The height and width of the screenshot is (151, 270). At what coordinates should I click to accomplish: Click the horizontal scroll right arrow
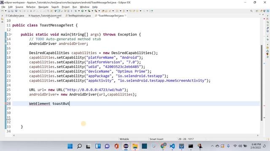(258, 135)
